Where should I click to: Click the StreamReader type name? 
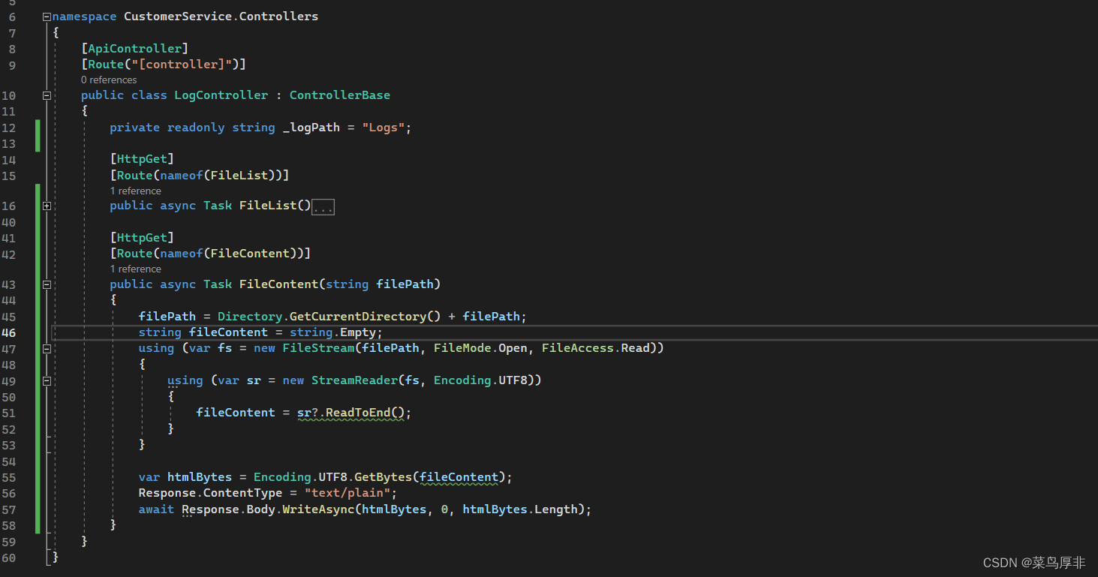pyautogui.click(x=354, y=380)
